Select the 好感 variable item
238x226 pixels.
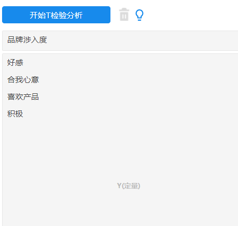[15, 63]
